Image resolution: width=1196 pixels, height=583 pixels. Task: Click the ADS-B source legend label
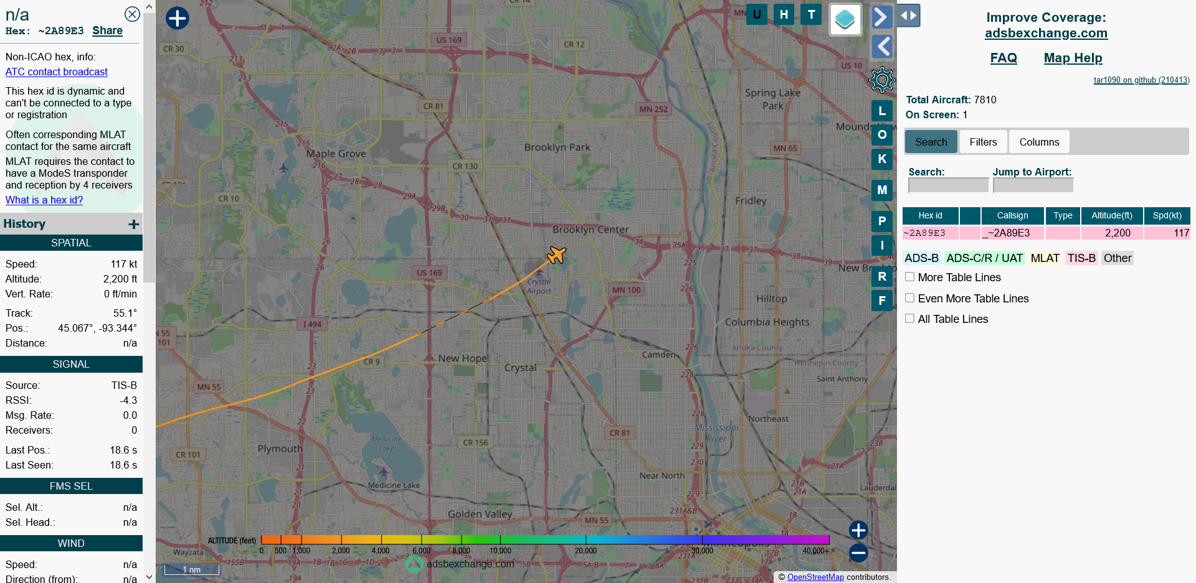click(x=921, y=258)
